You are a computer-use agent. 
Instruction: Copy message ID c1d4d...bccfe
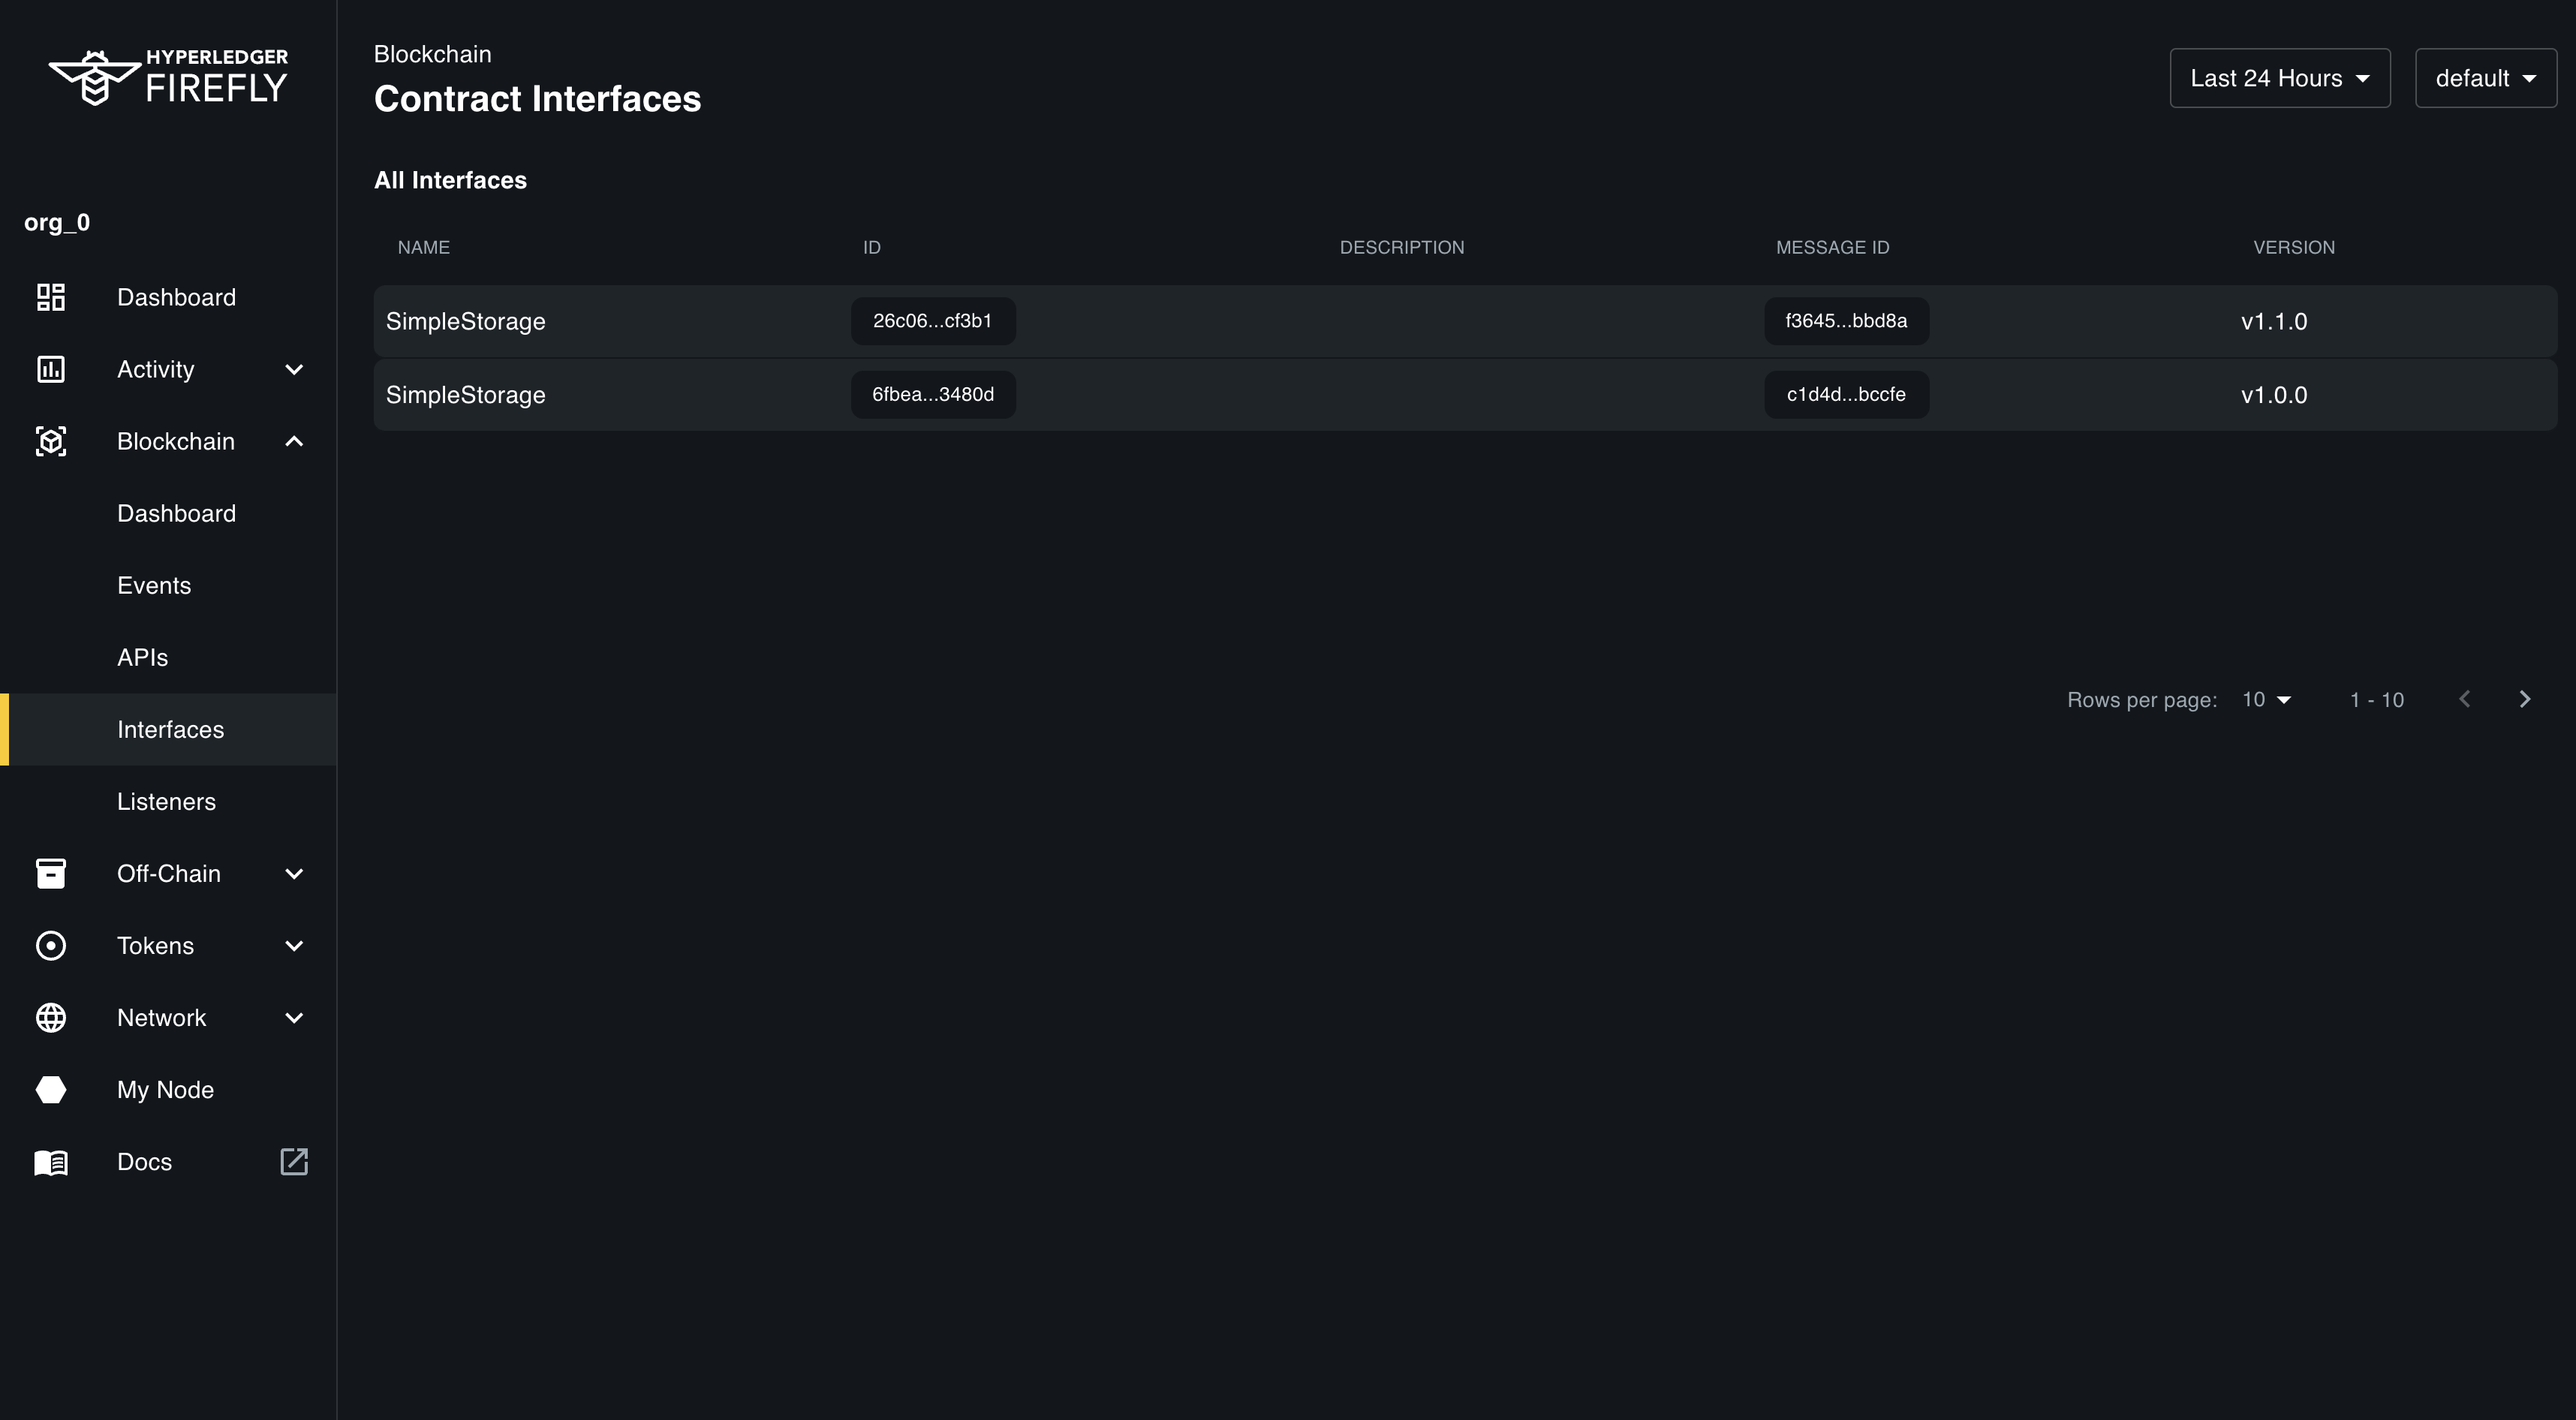pos(1846,394)
